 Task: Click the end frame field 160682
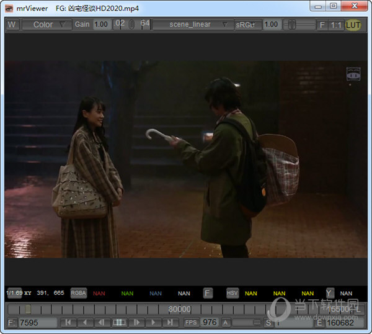point(345,323)
